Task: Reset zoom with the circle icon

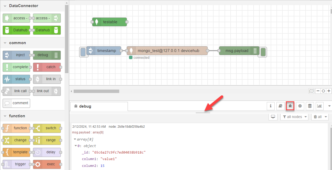Action: (323, 91)
